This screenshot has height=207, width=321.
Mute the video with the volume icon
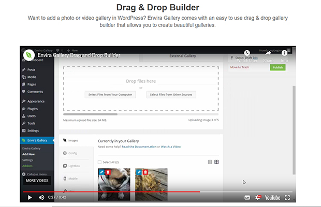point(41,197)
